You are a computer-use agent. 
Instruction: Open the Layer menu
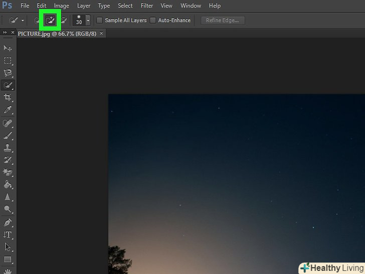click(84, 6)
